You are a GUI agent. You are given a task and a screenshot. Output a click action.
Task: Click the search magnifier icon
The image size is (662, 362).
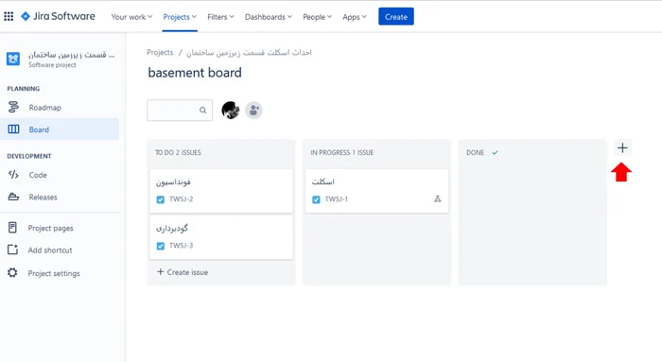(x=203, y=111)
